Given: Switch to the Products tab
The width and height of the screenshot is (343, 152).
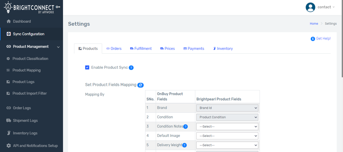Looking at the screenshot, I should pos(88,49).
